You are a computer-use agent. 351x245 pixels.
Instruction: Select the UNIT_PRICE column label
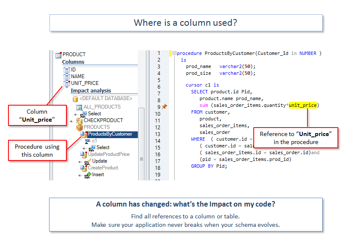(85, 83)
